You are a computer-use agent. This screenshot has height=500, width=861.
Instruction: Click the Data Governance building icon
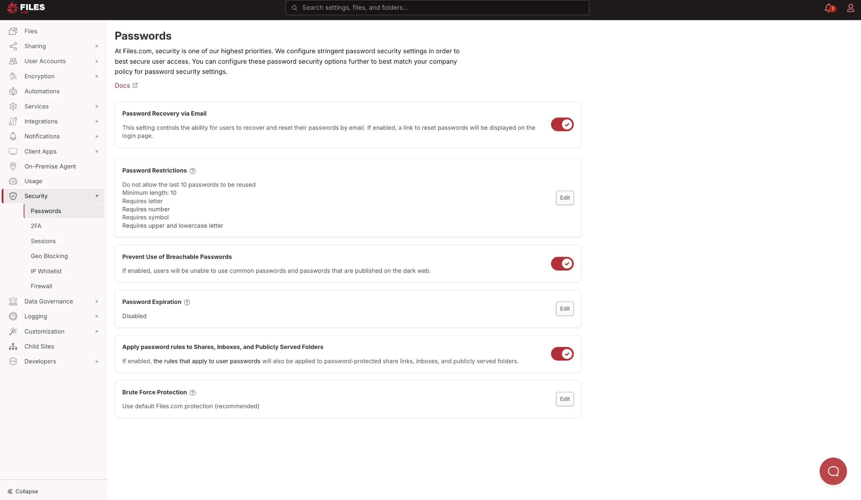pos(13,301)
